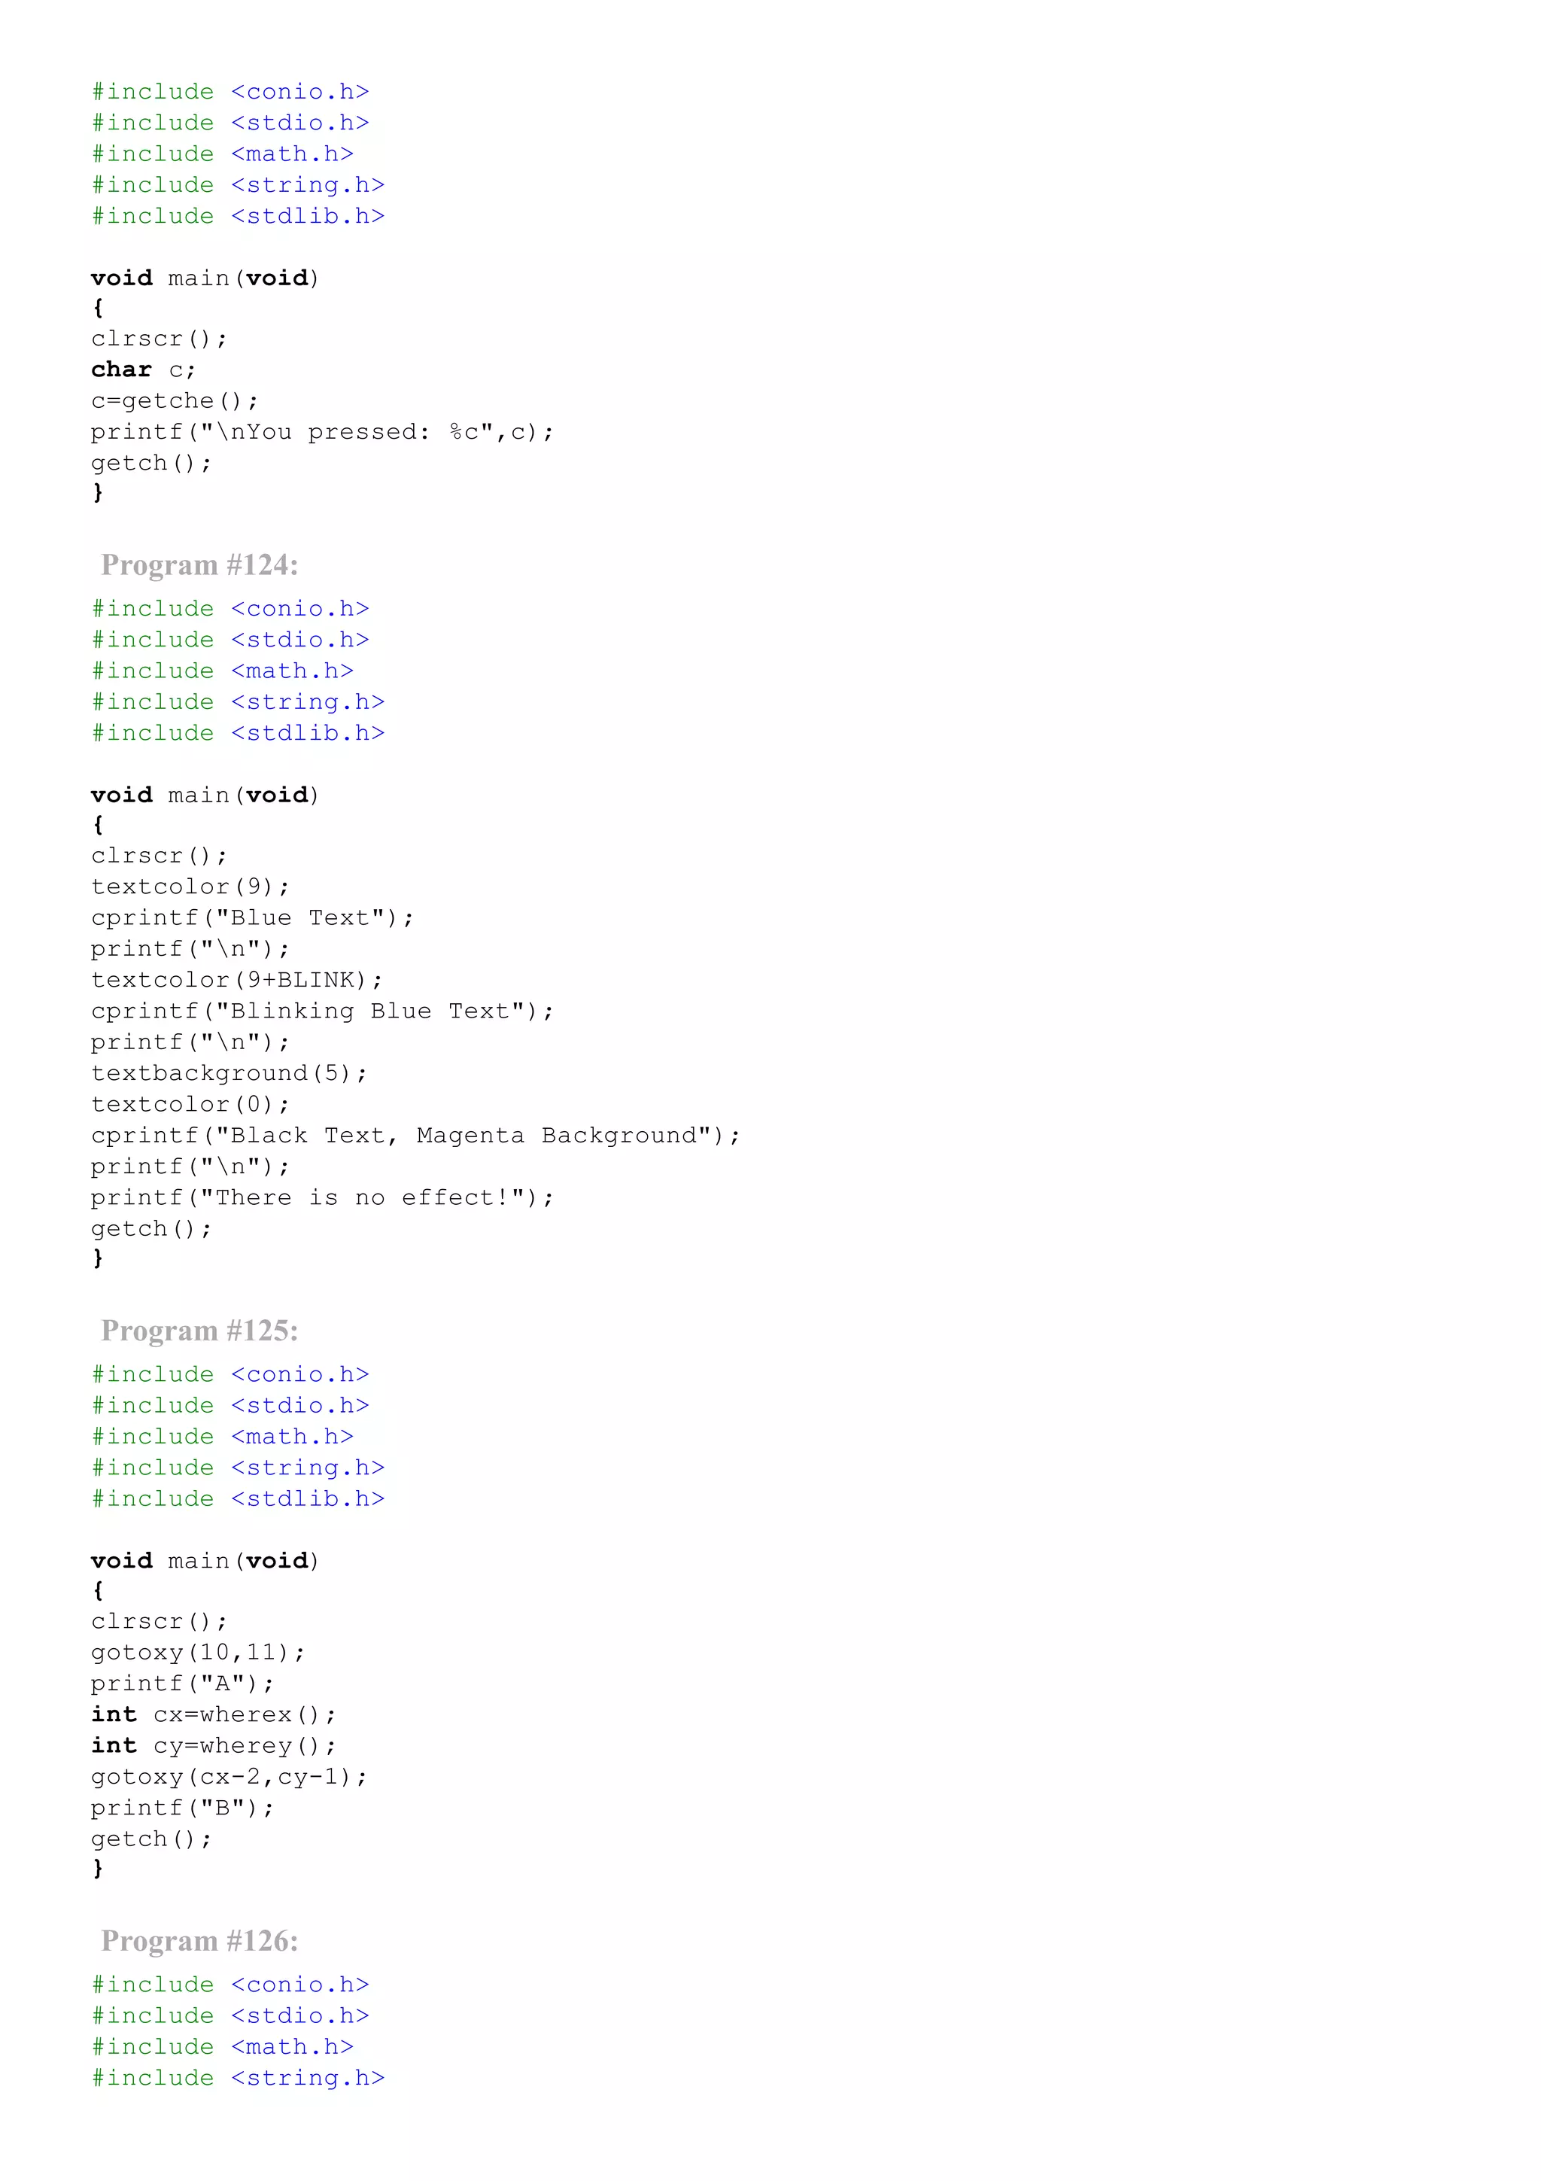Click the line 'textcolor(0);'
The height and width of the screenshot is (2181, 1541).
[191, 1104]
